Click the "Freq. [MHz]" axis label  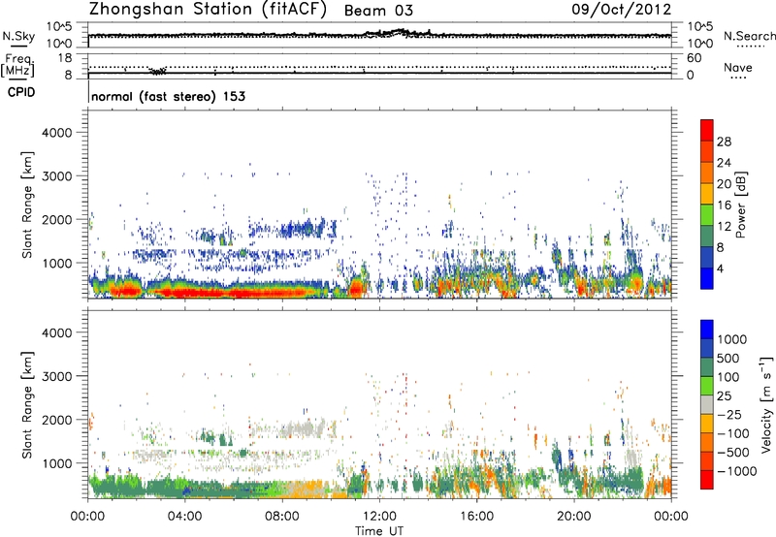(x=17, y=65)
